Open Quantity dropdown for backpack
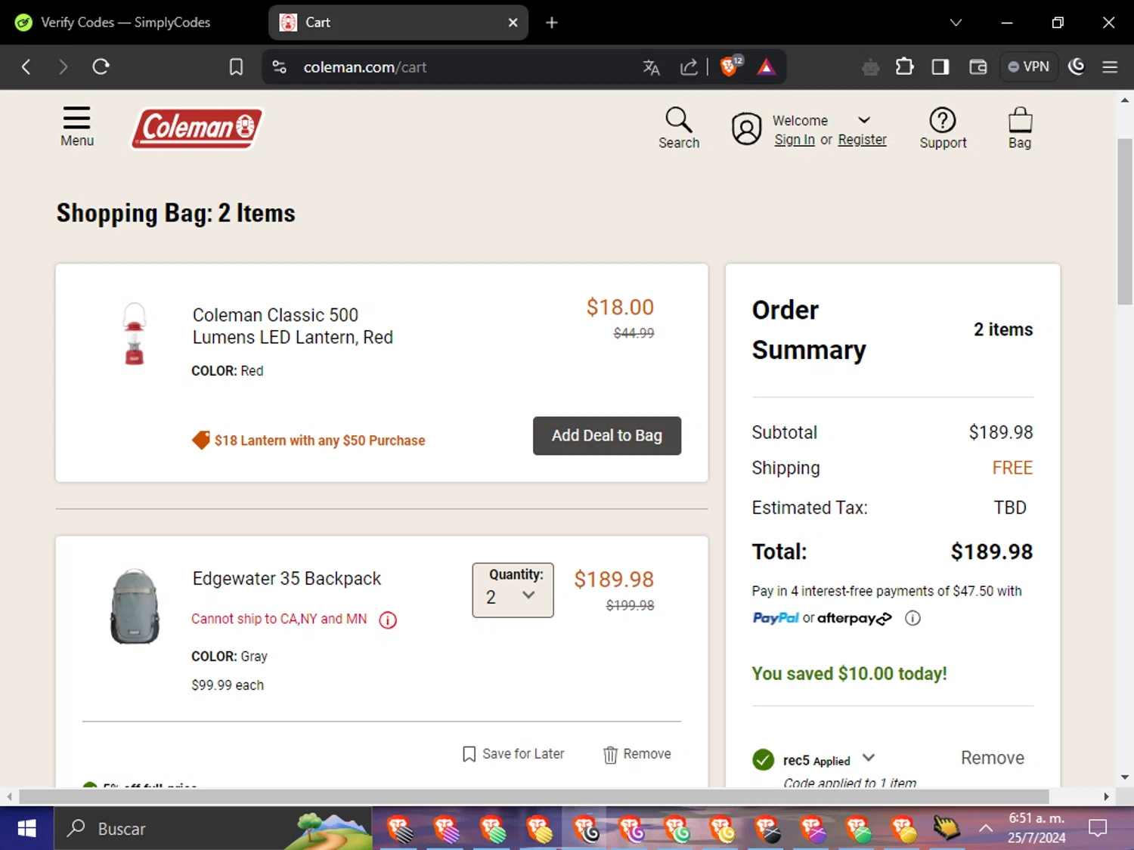1134x850 pixels. pos(513,590)
